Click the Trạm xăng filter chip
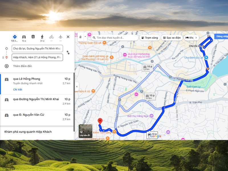228x171 pixels. click(150, 38)
